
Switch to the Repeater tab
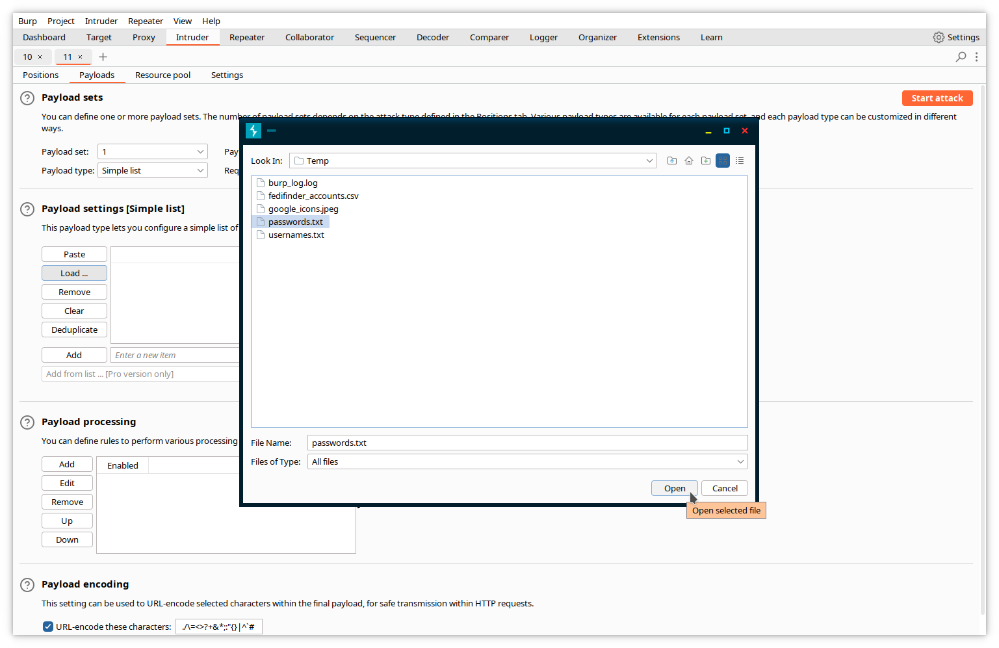click(247, 38)
